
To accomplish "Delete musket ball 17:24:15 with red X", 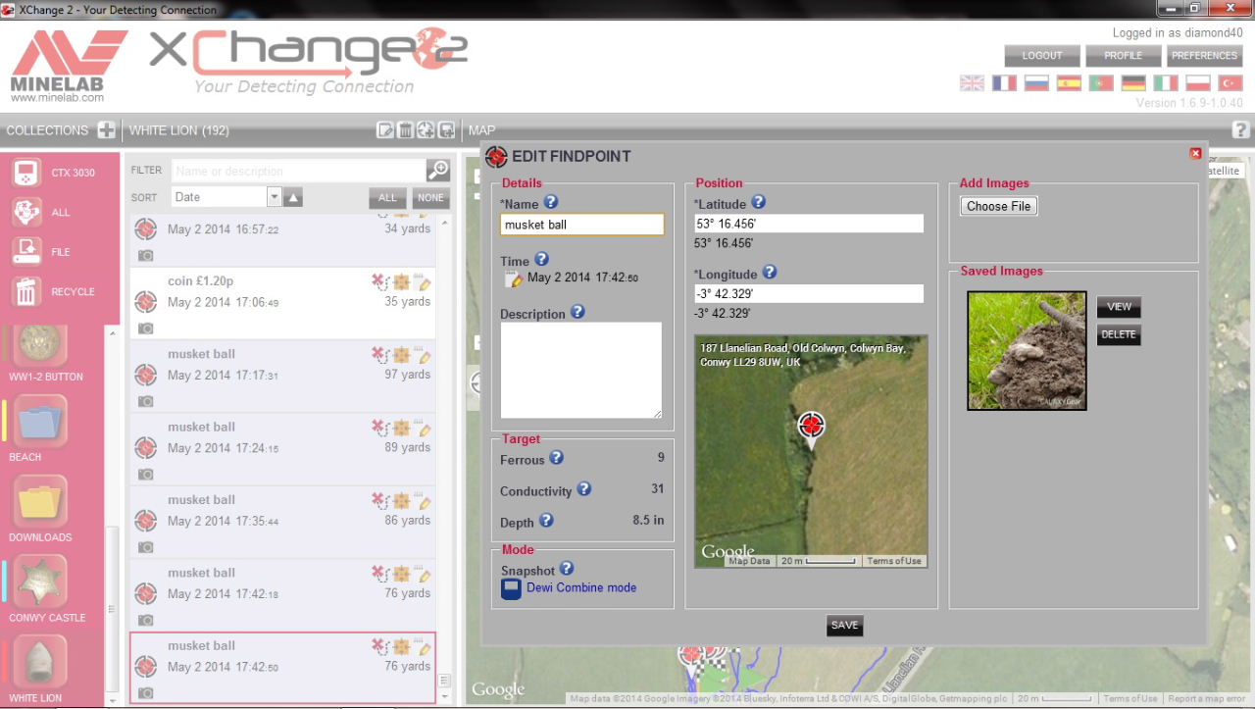I will point(379,429).
